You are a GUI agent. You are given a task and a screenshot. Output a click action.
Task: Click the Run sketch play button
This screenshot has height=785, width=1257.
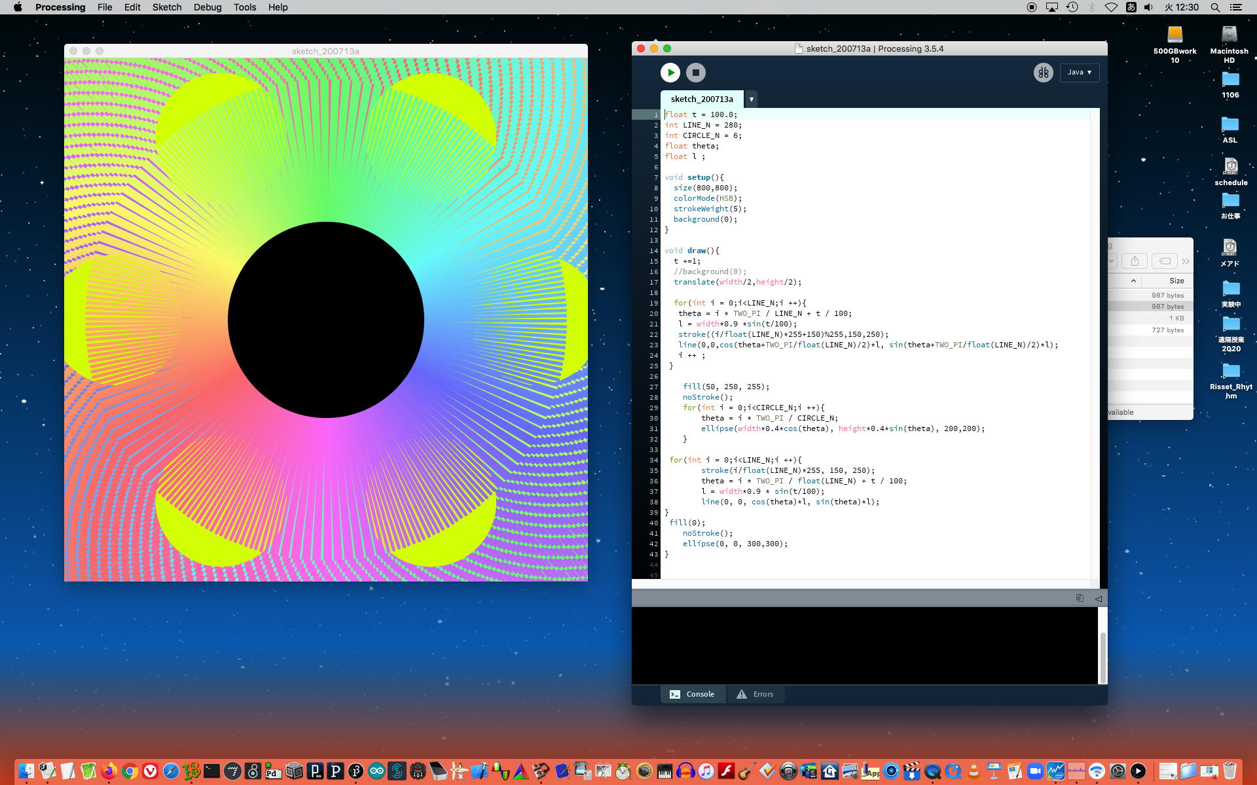[x=670, y=73]
